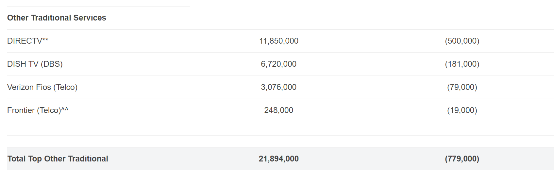Screen dimensions: 554x181
Task: Click the word Telco in Verizon row
Action: (x=65, y=87)
